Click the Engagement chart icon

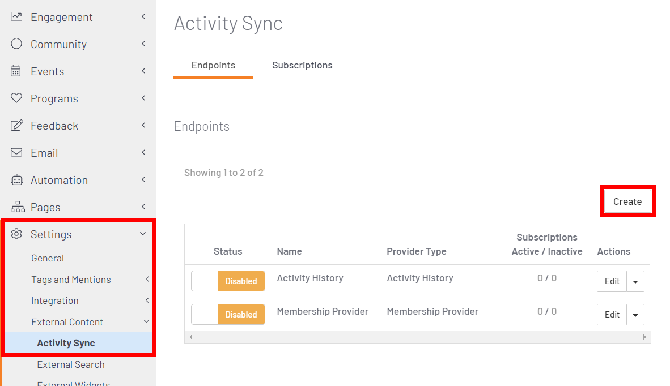point(16,16)
